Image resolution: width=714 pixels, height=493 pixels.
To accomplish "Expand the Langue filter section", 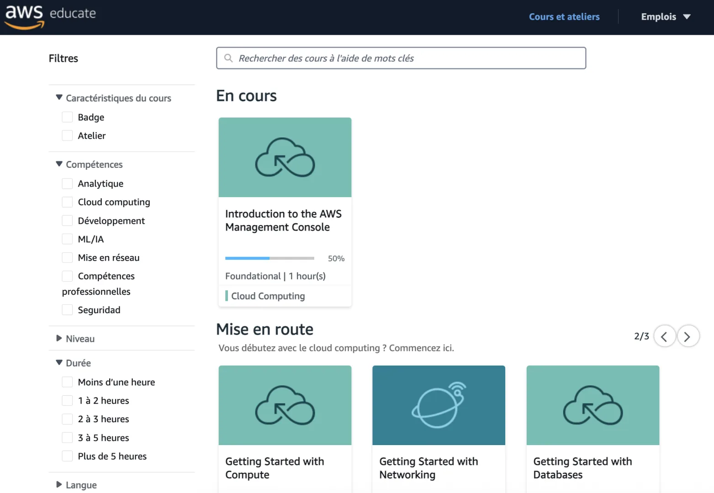I will point(76,485).
